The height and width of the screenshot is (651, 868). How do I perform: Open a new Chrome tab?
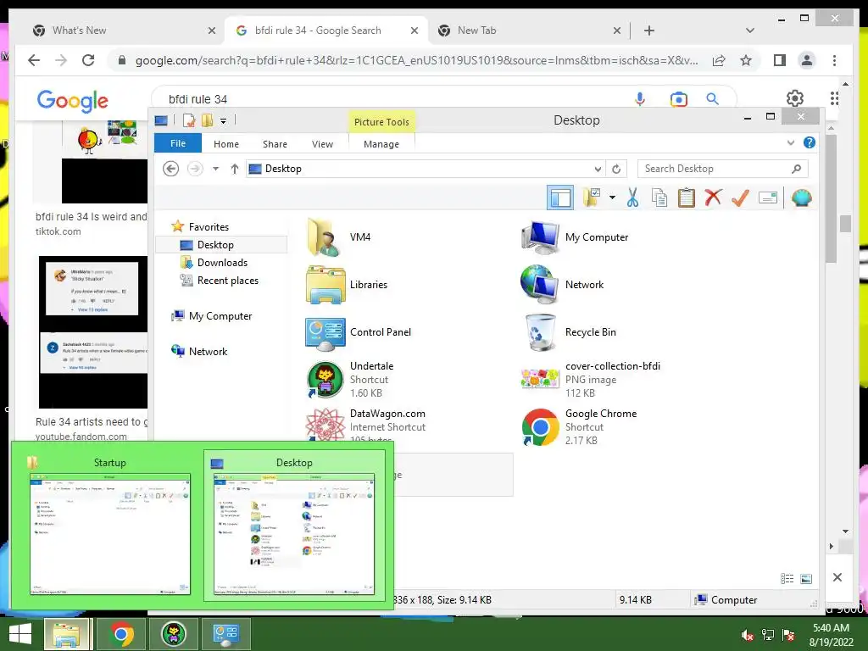coord(649,31)
